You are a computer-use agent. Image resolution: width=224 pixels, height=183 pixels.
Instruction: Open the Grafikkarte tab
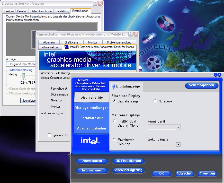coord(71,42)
